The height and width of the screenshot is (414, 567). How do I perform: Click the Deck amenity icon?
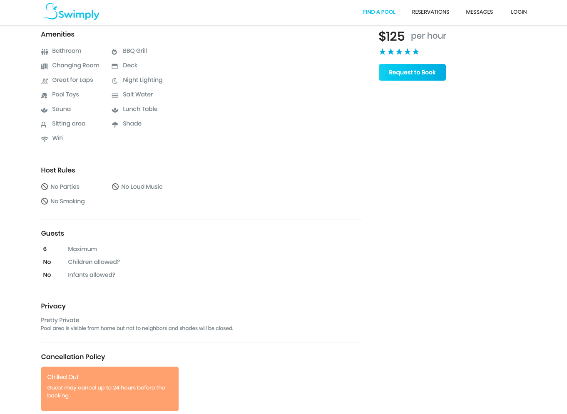(115, 67)
